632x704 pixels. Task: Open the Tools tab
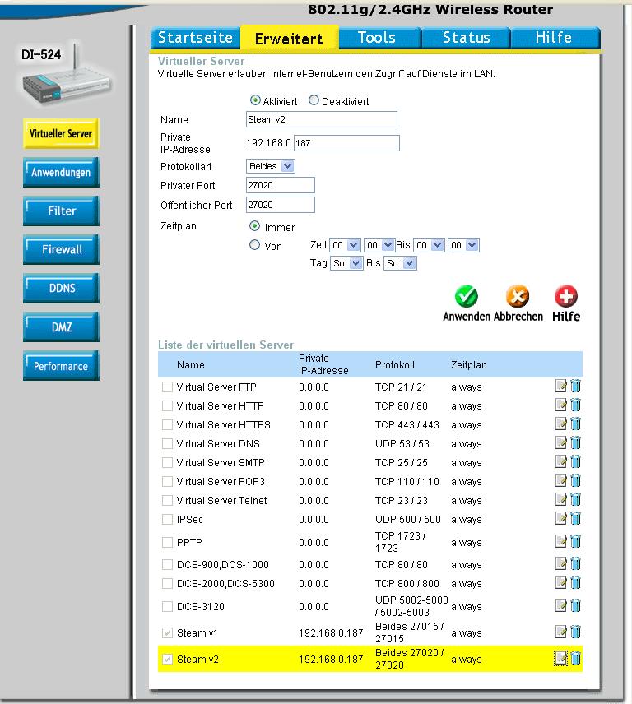[379, 38]
